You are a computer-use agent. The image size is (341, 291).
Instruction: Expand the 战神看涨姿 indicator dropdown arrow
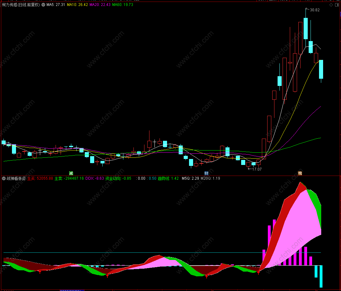click(4, 178)
